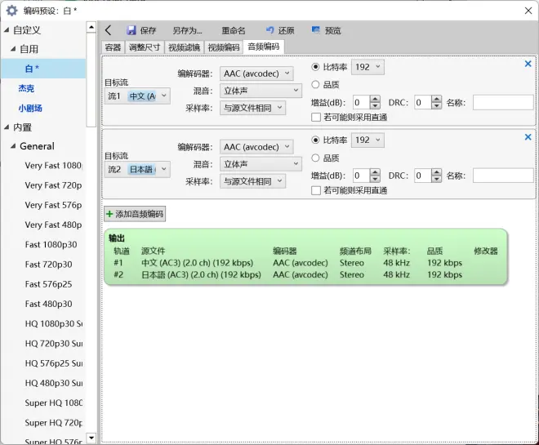Switch to the 视频滤镜 tab
The height and width of the screenshot is (445, 539).
[185, 47]
